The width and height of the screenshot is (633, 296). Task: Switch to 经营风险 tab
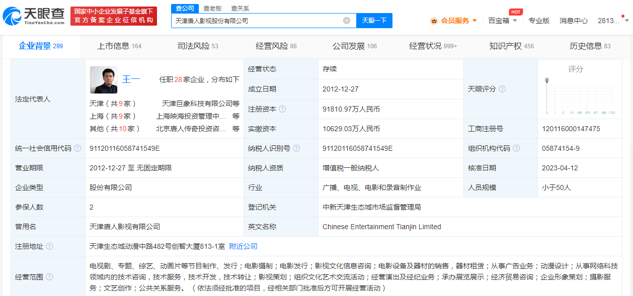(276, 46)
